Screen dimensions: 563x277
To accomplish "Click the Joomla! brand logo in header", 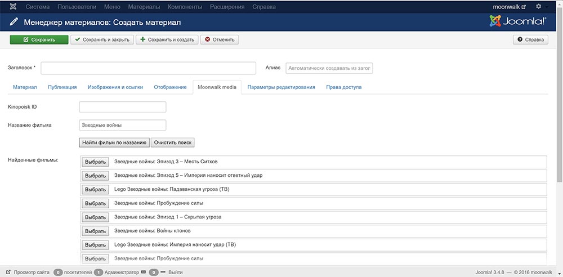I will 518,21.
